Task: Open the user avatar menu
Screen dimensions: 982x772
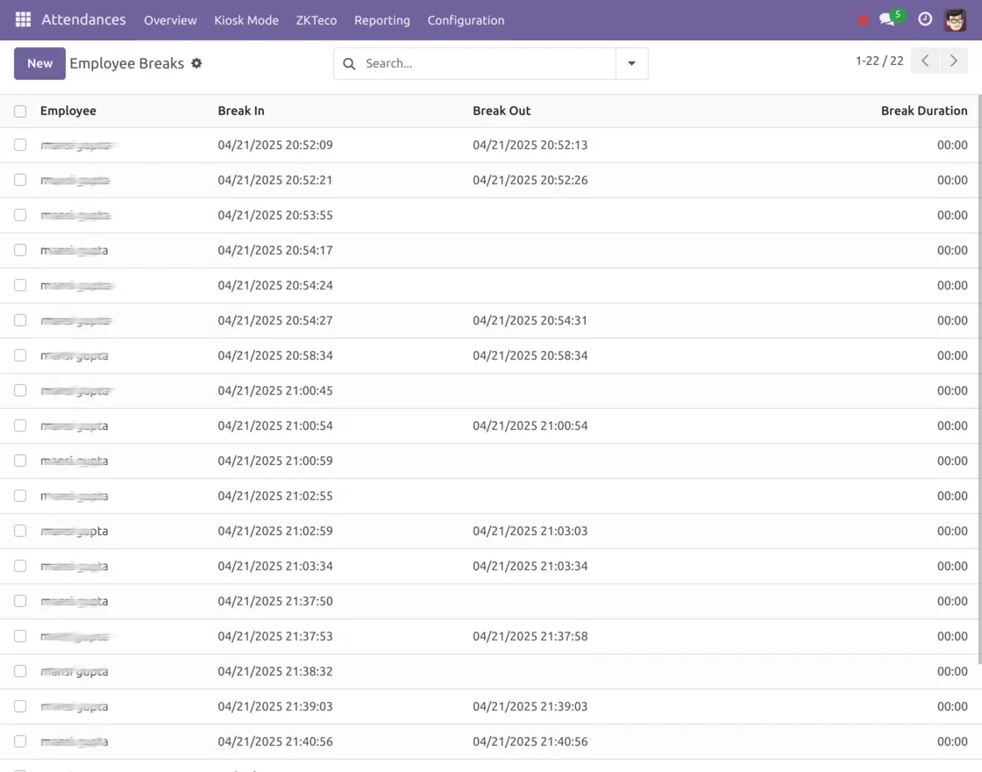Action: coord(955,19)
